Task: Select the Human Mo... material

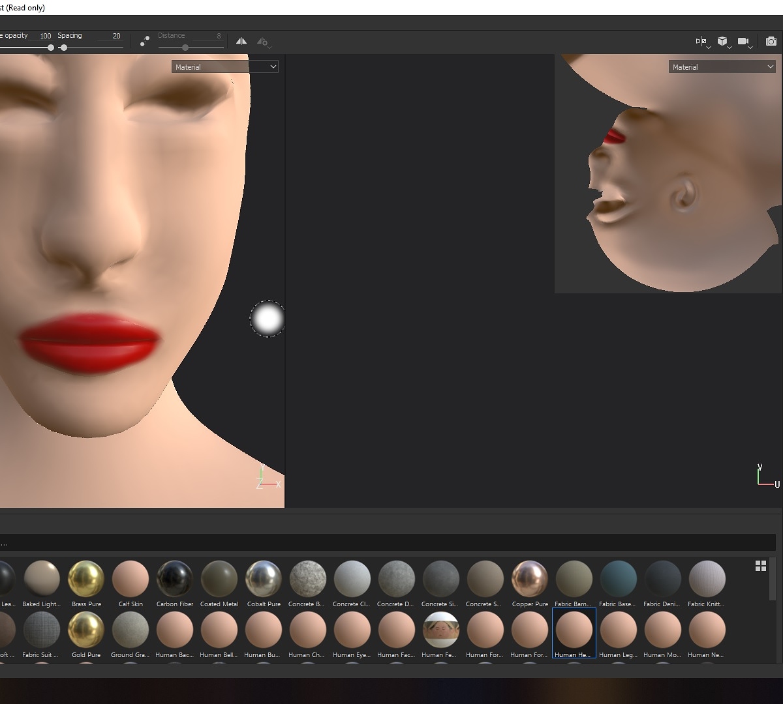Action: 663,635
